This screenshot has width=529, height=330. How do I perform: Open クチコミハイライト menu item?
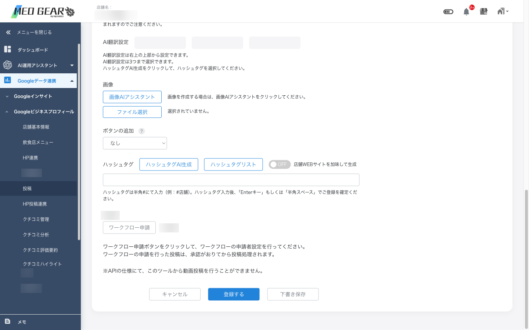pyautogui.click(x=42, y=264)
